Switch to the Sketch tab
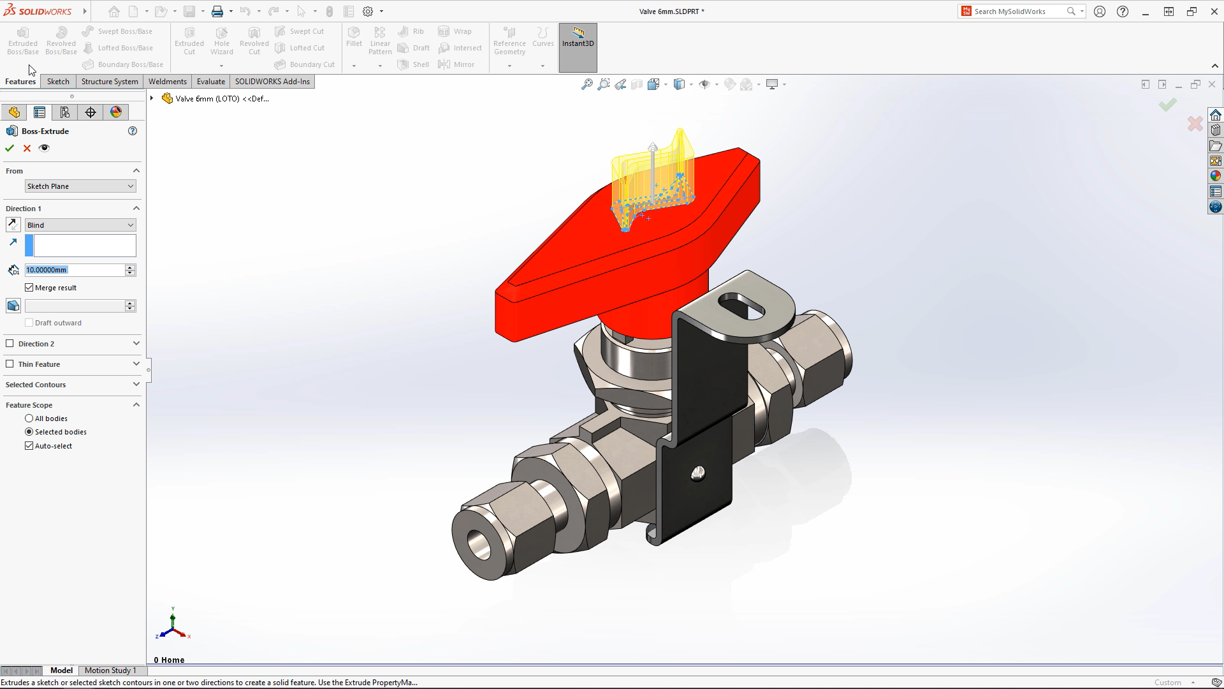 [x=57, y=82]
